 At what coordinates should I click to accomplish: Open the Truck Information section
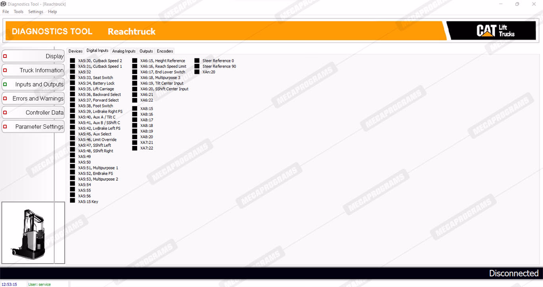33,70
